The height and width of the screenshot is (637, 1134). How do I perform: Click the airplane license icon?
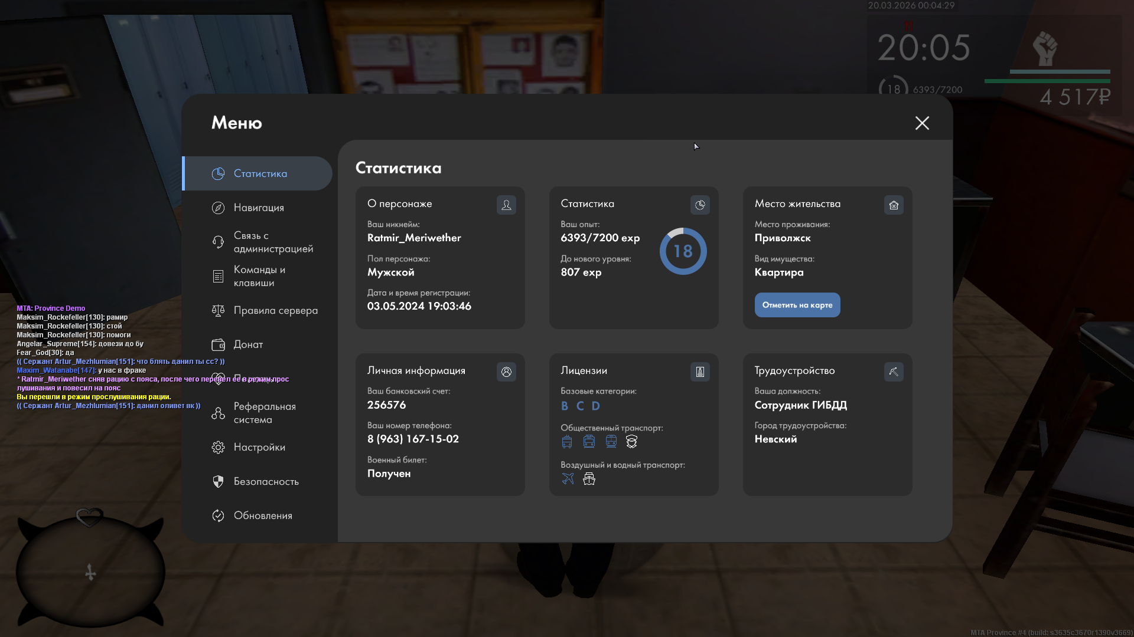[x=568, y=478]
